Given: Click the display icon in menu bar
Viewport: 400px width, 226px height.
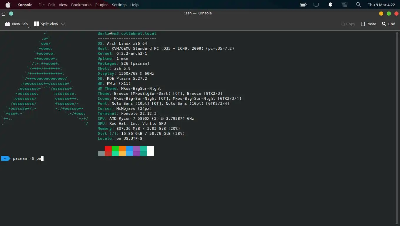Looking at the screenshot, I should [316, 5].
